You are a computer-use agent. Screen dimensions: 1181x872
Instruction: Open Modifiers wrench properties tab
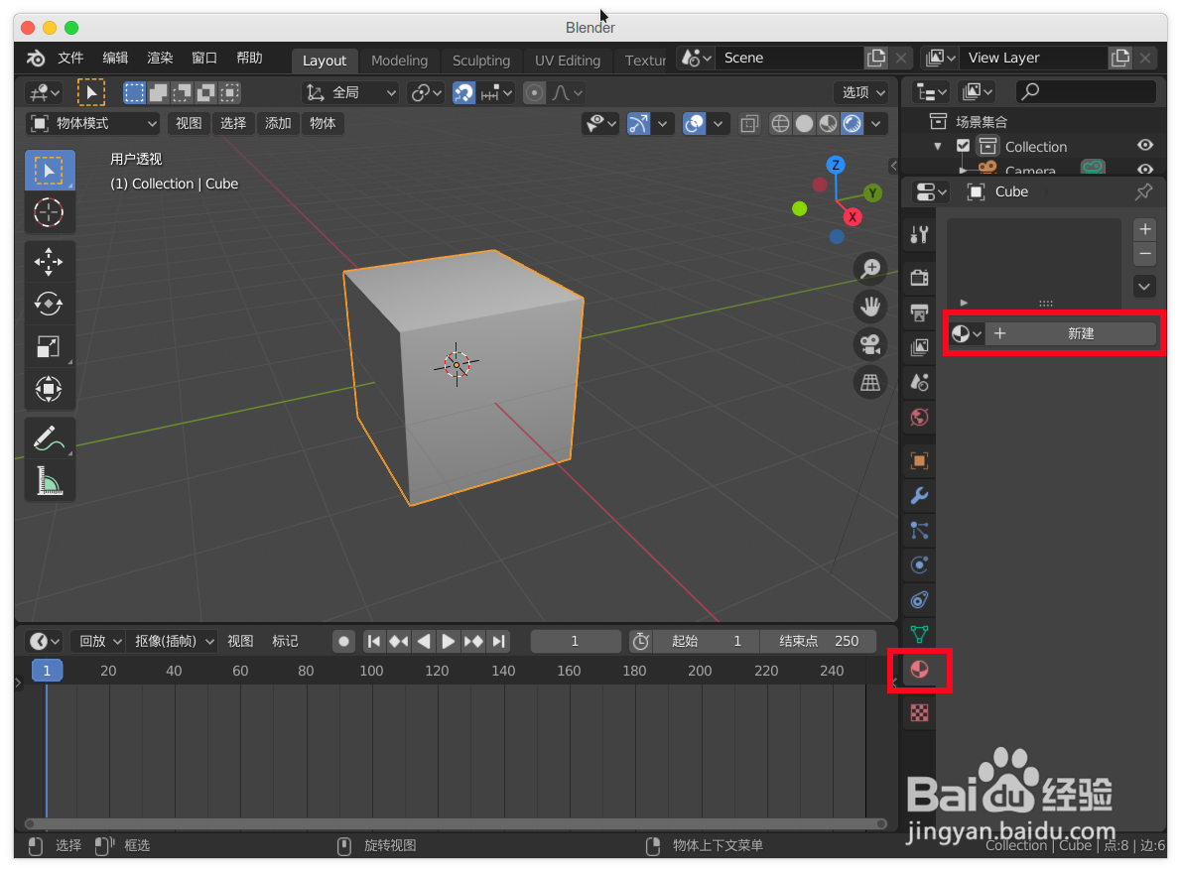[x=920, y=495]
